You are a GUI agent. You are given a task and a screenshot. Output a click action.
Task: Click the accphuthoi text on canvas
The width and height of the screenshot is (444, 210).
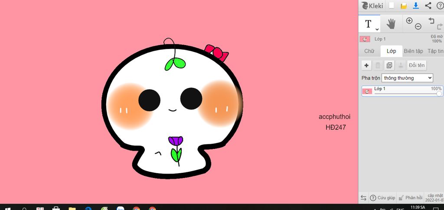point(334,116)
